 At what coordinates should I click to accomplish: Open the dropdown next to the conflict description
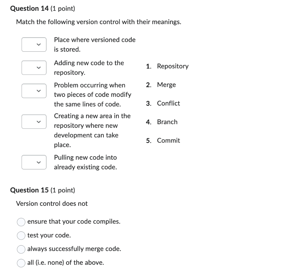(x=34, y=91)
